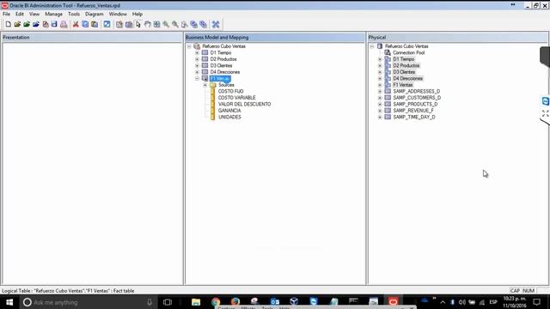550x309 pixels.
Task: Open File Explorer from taskbar
Action: coord(196,302)
